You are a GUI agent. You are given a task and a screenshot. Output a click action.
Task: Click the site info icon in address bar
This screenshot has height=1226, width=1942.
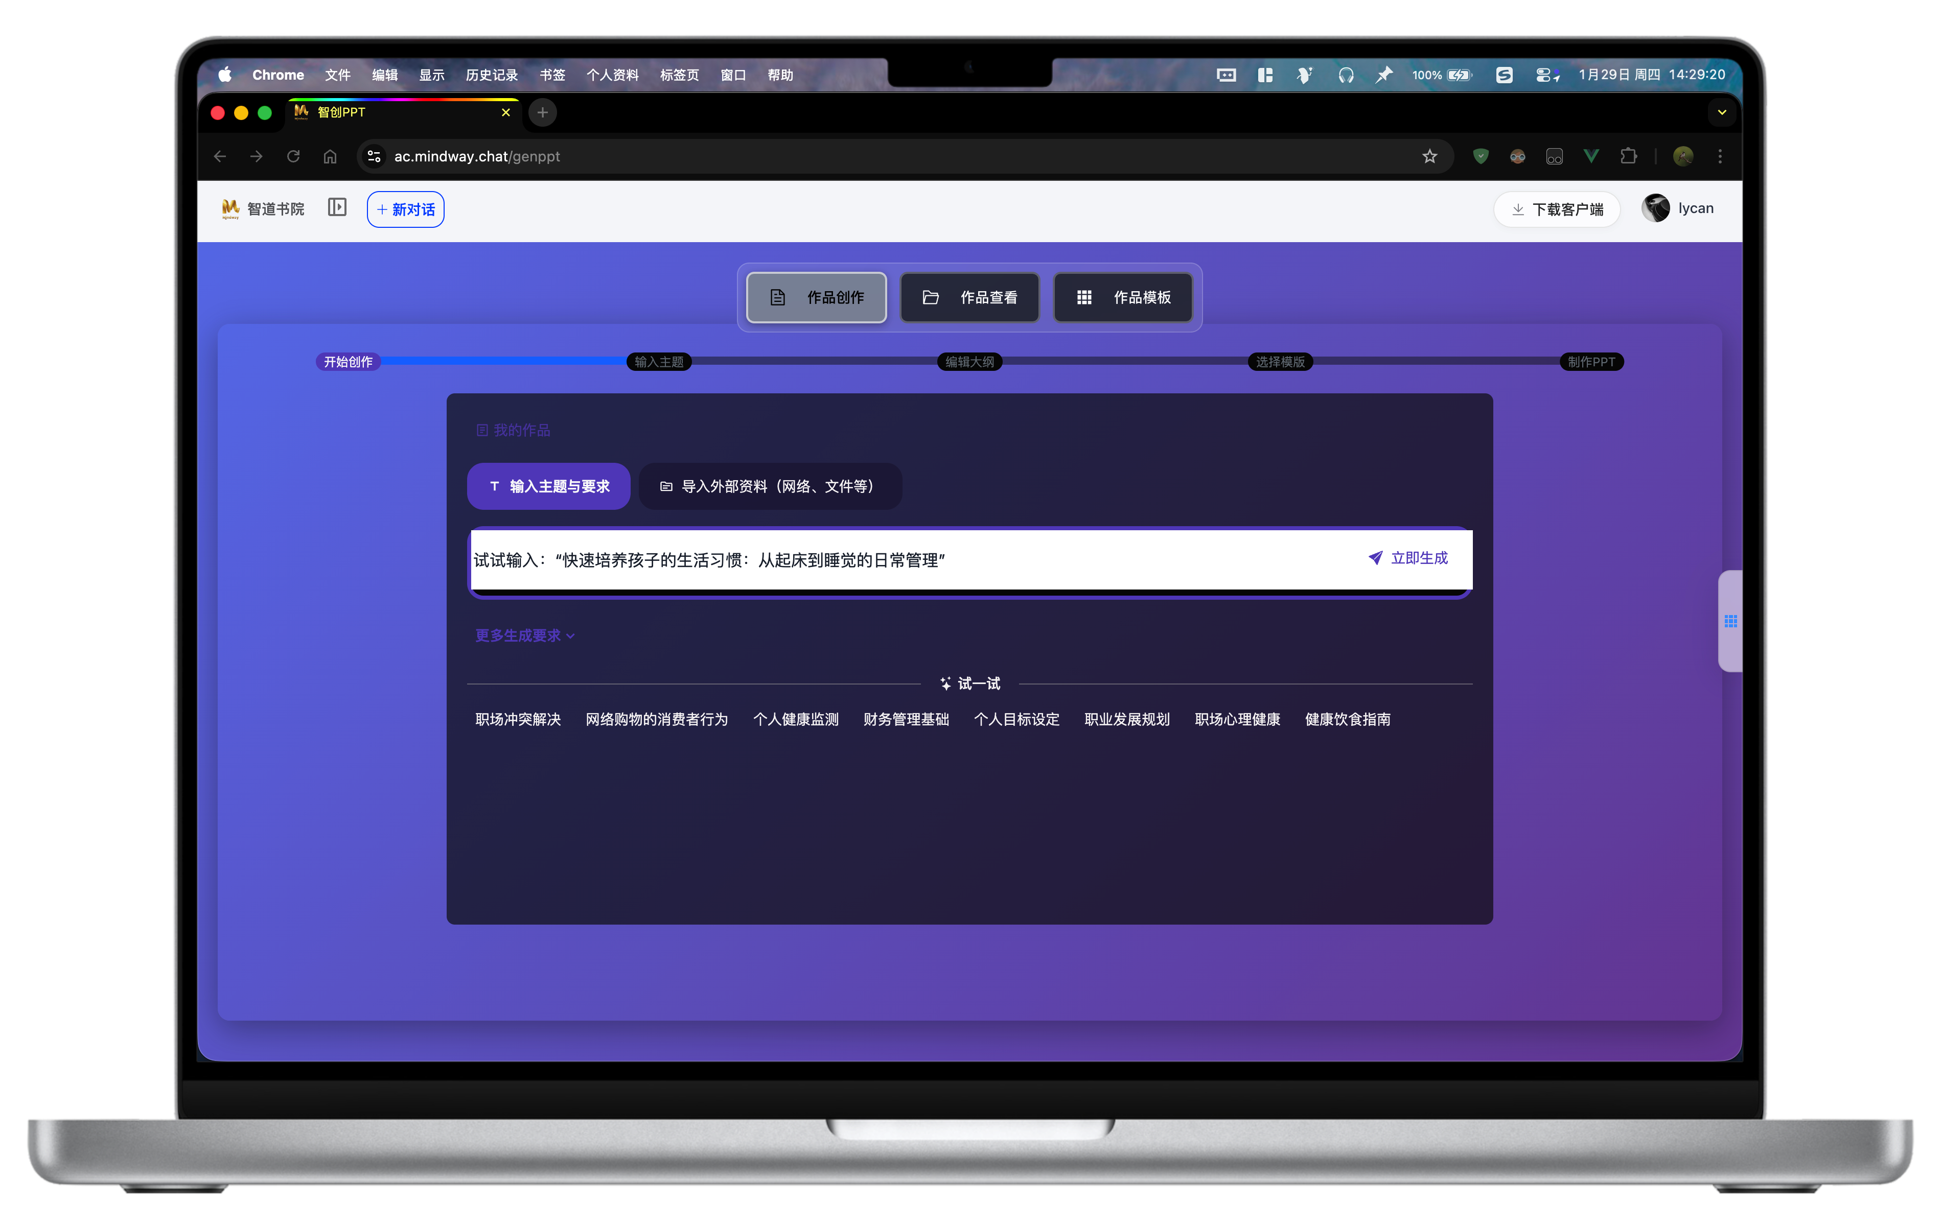coord(374,156)
